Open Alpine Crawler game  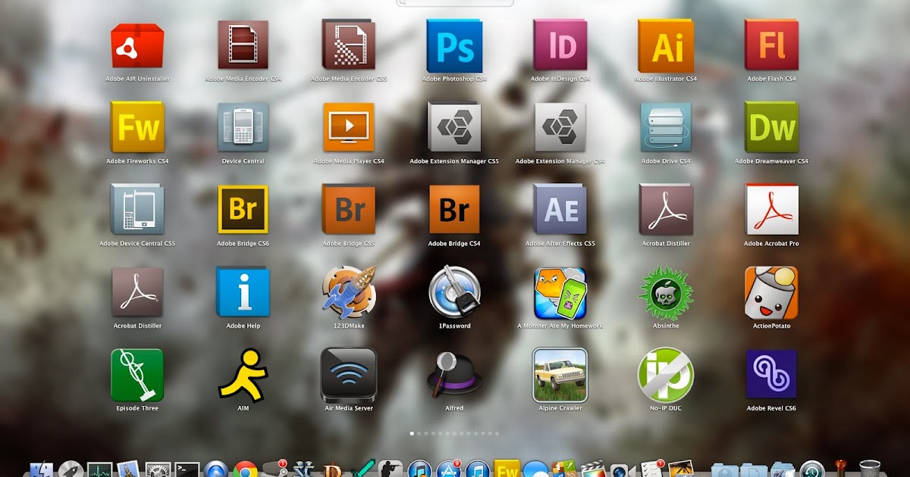coord(560,375)
